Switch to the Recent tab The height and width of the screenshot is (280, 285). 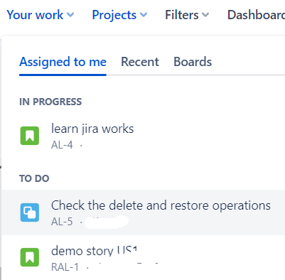pyautogui.click(x=140, y=62)
